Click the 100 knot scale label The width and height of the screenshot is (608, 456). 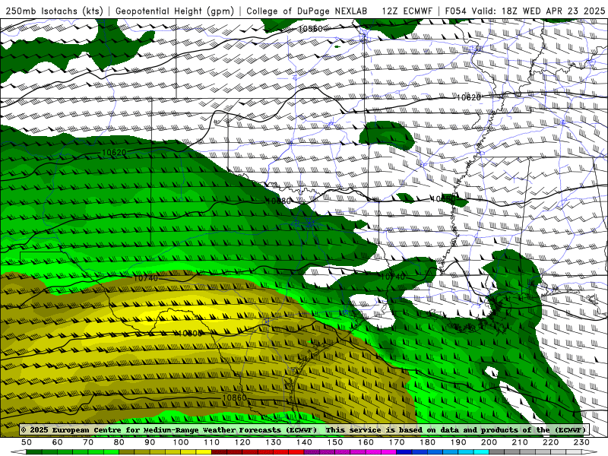pyautogui.click(x=181, y=442)
